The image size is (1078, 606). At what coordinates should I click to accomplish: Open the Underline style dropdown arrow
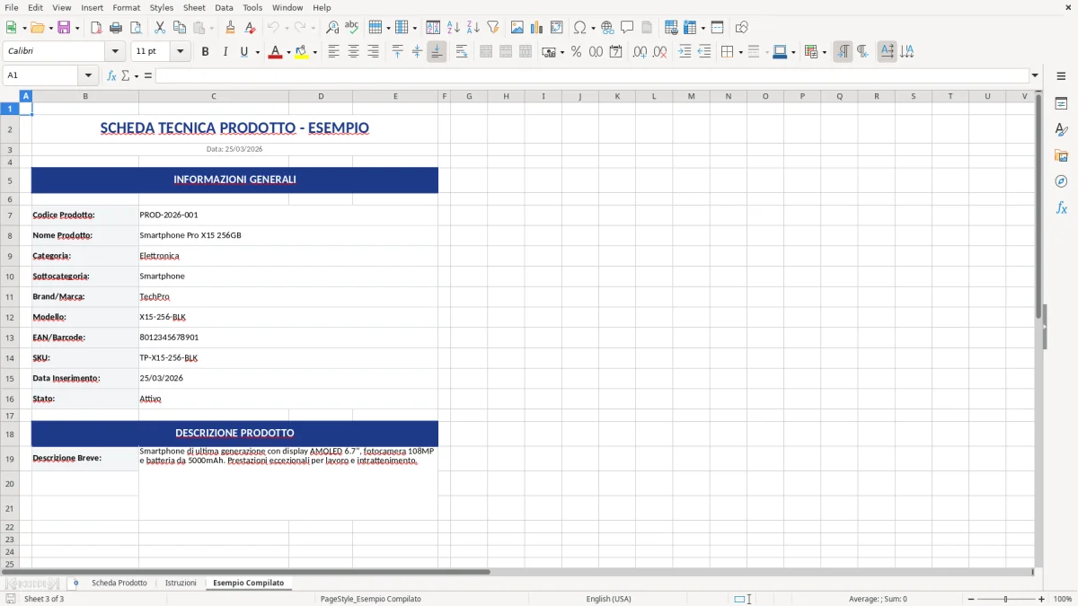[x=258, y=52]
